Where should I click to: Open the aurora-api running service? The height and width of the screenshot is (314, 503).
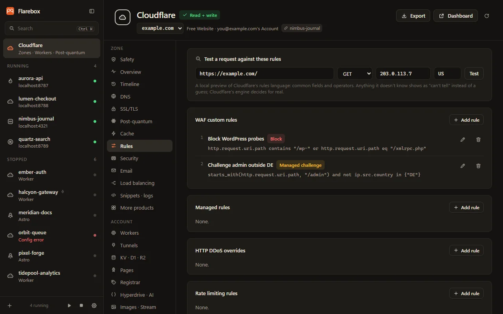[52, 82]
